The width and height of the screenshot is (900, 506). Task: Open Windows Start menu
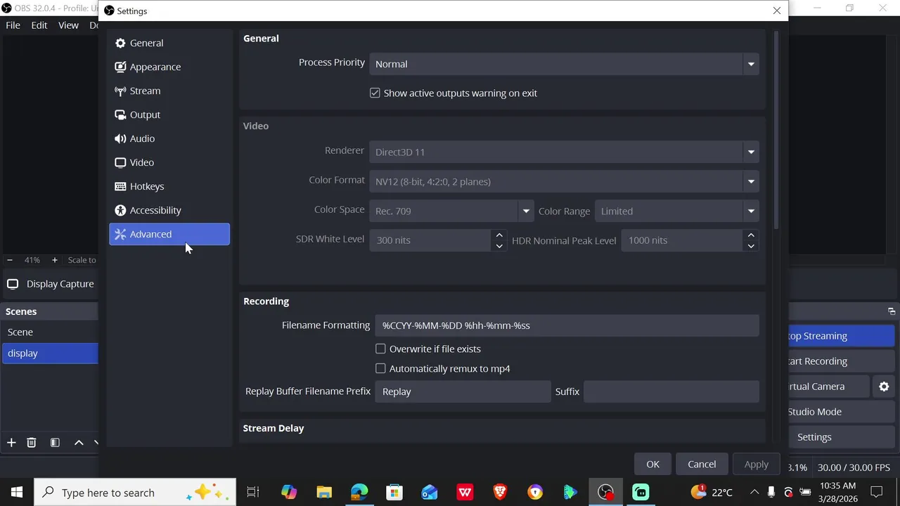pos(17,492)
